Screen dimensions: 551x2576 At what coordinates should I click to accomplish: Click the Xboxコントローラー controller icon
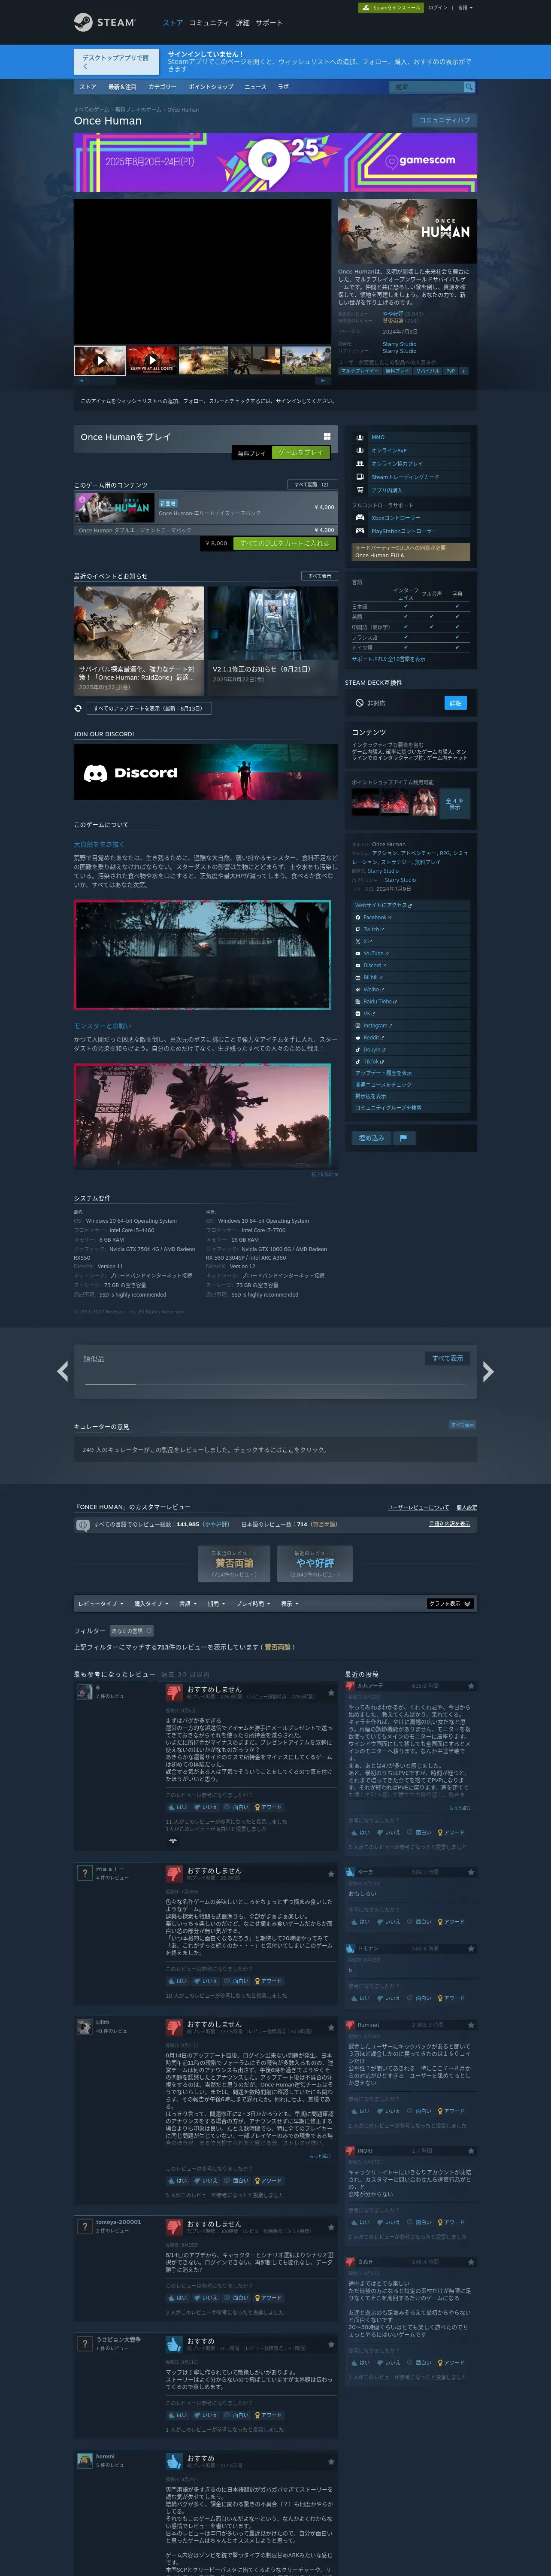pyautogui.click(x=360, y=518)
